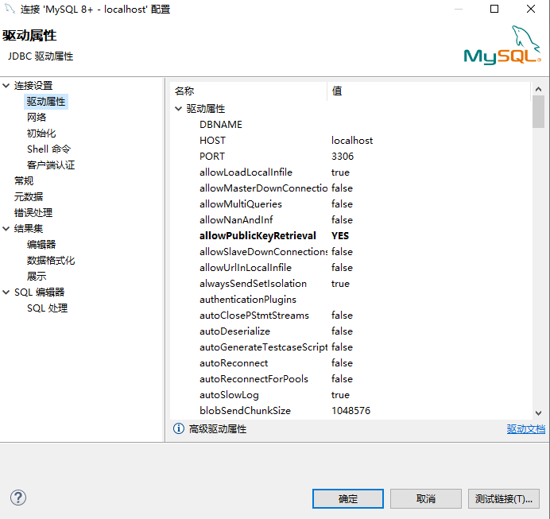Click the 名称 column header
This screenshot has width=550, height=519.
coord(249,91)
